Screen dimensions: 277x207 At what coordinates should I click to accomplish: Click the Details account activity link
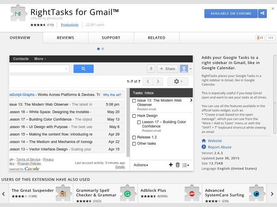tap(120, 167)
